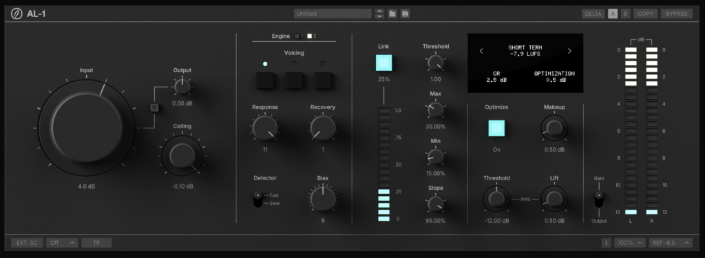Click the Recovery knob
Viewport: 705px width, 258px height.
[323, 128]
